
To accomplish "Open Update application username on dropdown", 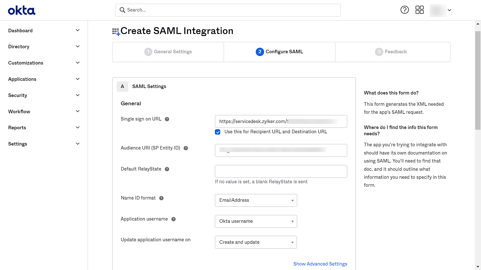I will [x=256, y=242].
